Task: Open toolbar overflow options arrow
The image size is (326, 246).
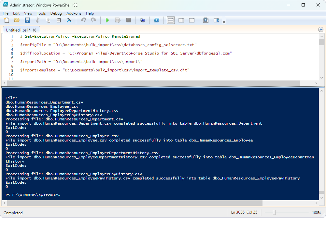Action: (224, 22)
